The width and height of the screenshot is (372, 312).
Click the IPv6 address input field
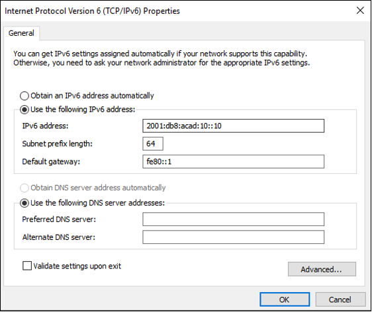point(233,126)
